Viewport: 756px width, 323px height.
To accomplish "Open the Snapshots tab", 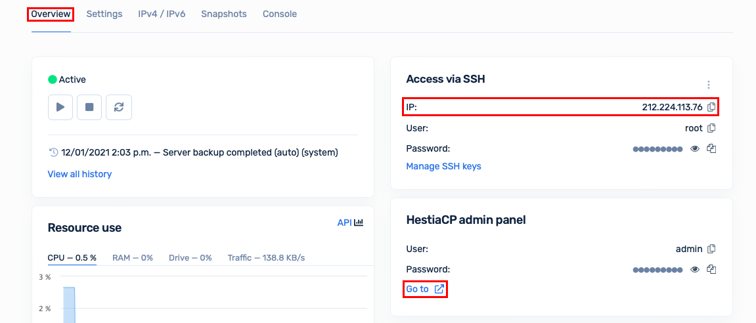I will coord(224,14).
